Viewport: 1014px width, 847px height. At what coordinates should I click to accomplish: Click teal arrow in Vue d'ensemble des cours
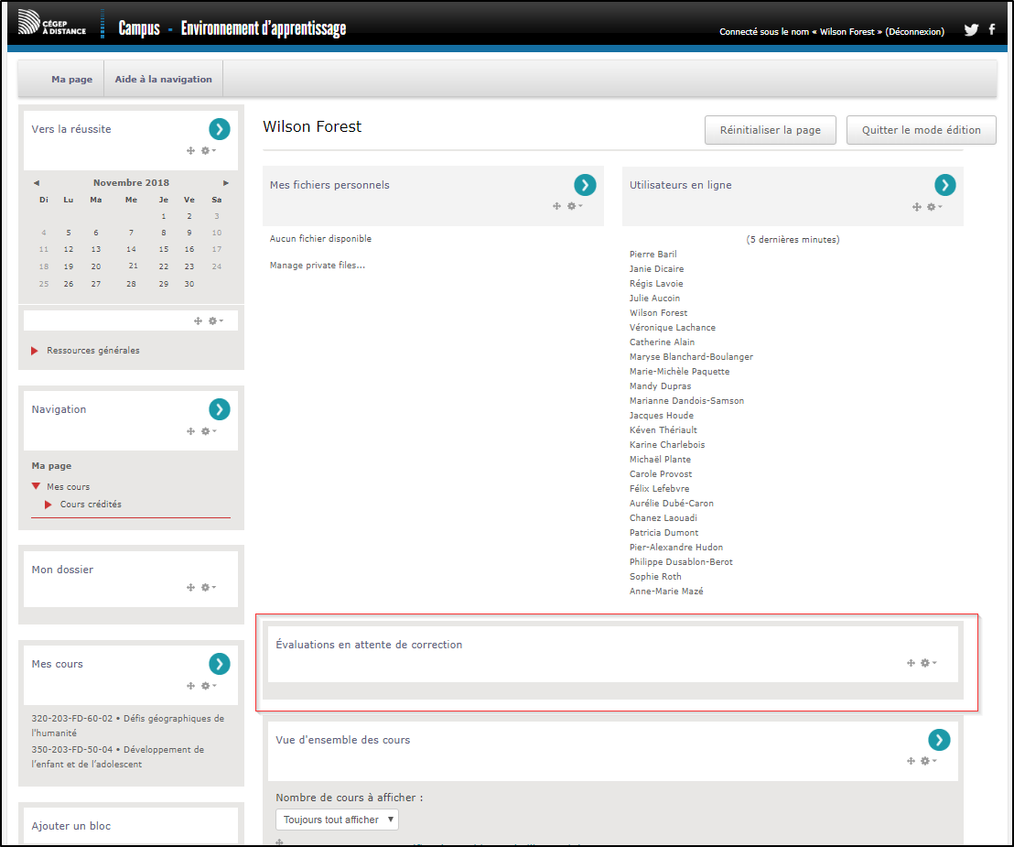coord(939,740)
